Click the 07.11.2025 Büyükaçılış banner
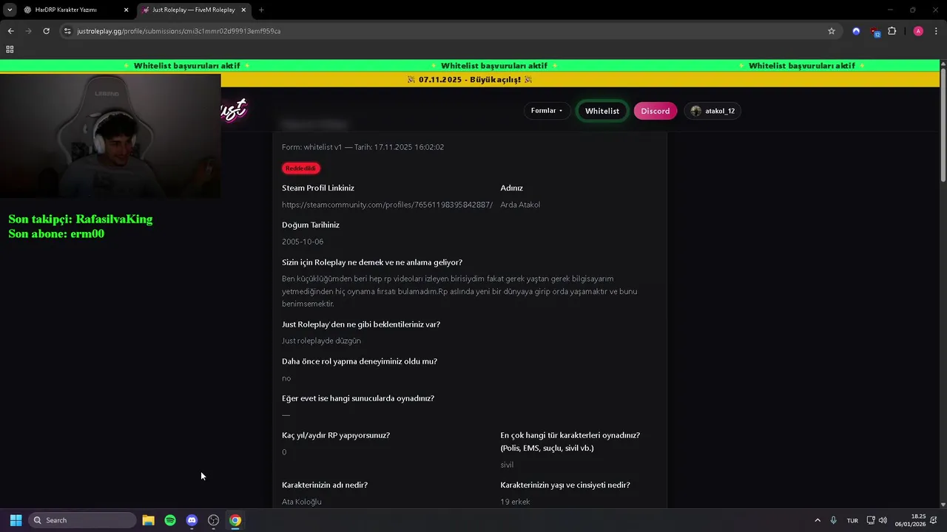Image resolution: width=947 pixels, height=532 pixels. [x=470, y=80]
